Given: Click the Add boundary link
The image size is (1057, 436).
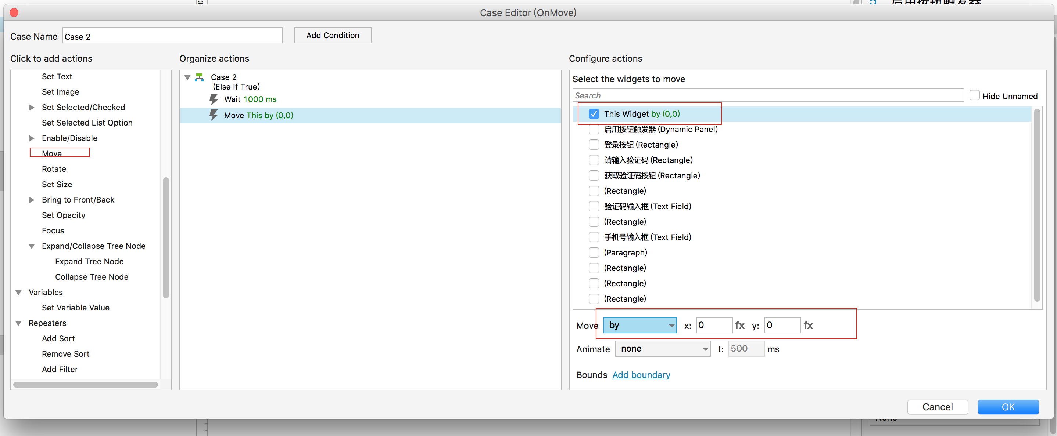Looking at the screenshot, I should pos(641,375).
